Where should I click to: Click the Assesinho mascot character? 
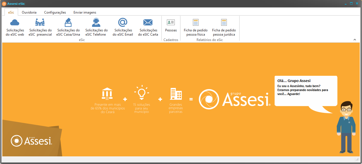[346, 127]
